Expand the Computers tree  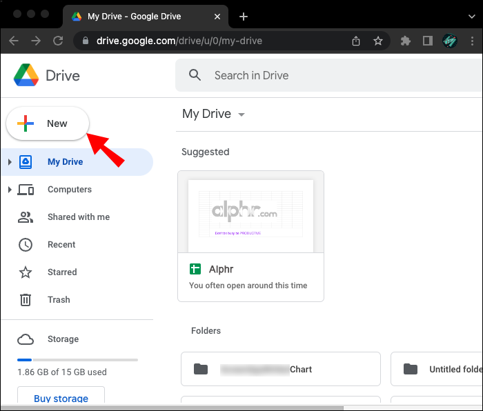tap(10, 190)
